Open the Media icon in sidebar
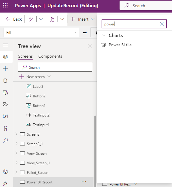This screenshot has width=172, height=187. tap(5, 93)
